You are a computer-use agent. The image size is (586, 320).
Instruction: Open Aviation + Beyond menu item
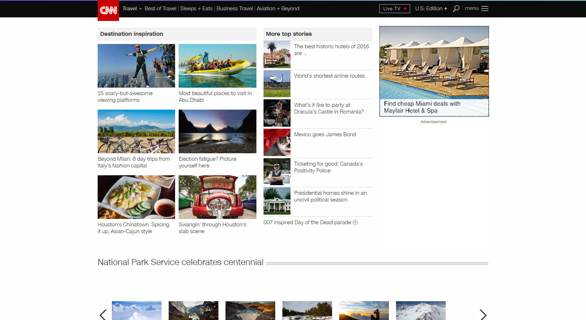click(x=278, y=9)
